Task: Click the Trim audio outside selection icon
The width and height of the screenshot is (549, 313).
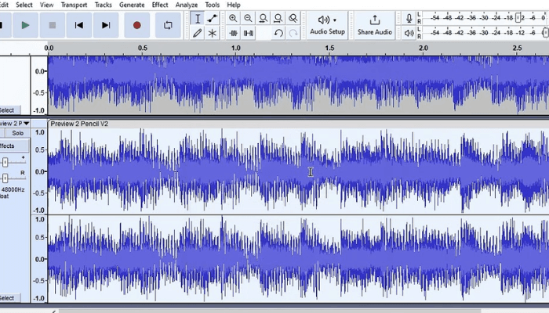Action: (233, 33)
